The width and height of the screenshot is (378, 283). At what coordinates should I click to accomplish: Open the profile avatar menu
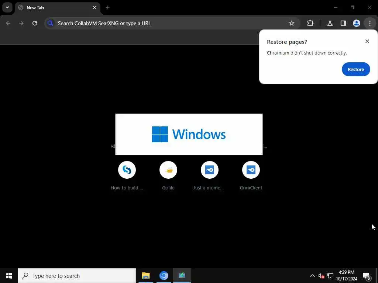(357, 23)
